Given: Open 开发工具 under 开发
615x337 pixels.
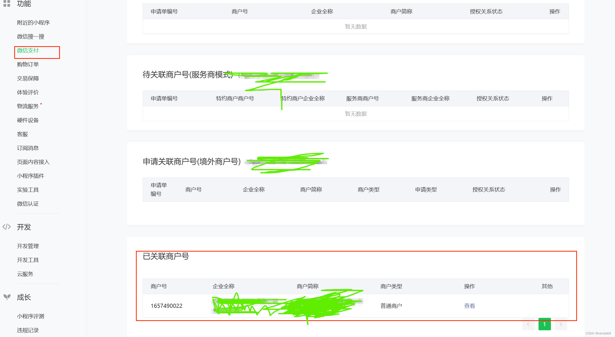Looking at the screenshot, I should tap(28, 260).
